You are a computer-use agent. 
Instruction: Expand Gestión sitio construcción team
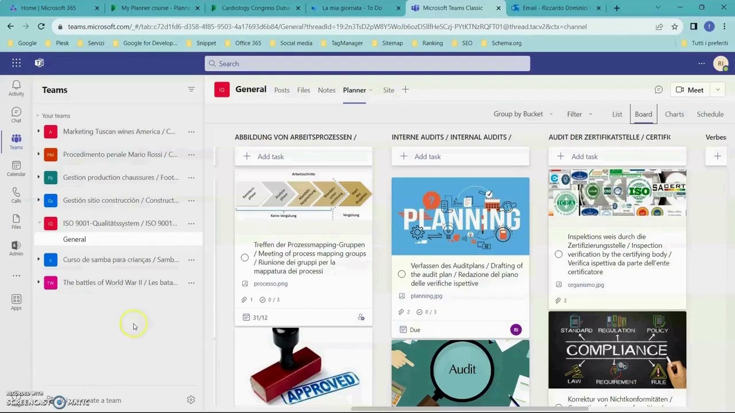(38, 200)
